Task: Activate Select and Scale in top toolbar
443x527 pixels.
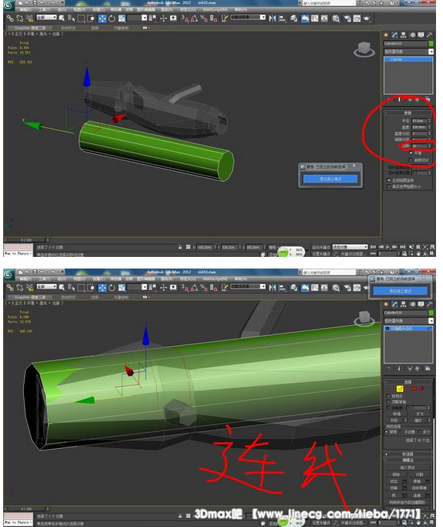Action: coord(121,18)
